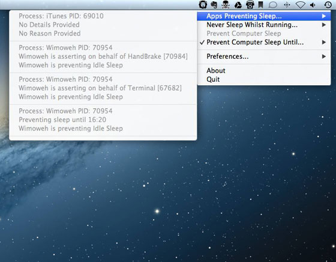Click the HandBrake [70984] assertion line

103,56
